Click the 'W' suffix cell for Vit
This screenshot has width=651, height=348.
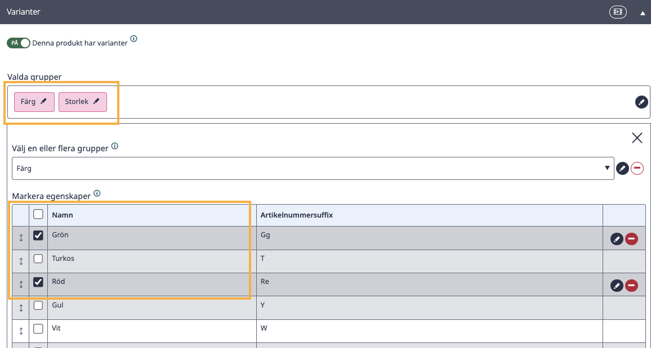tap(430, 331)
